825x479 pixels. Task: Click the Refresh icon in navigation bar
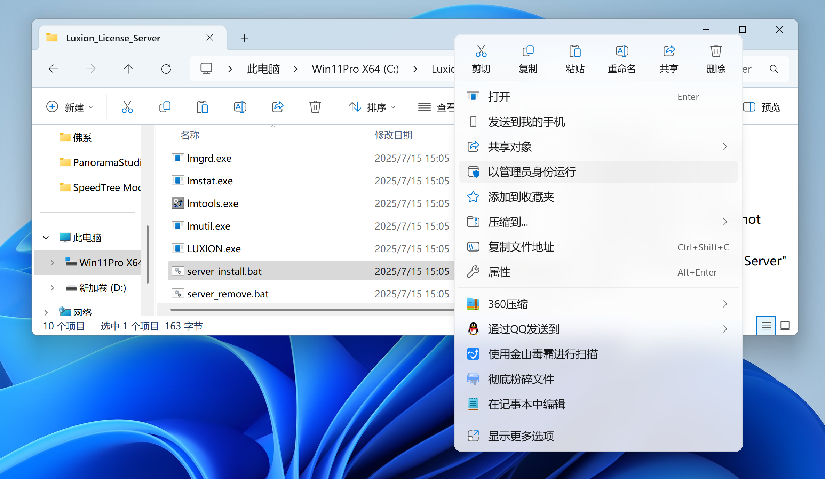166,69
